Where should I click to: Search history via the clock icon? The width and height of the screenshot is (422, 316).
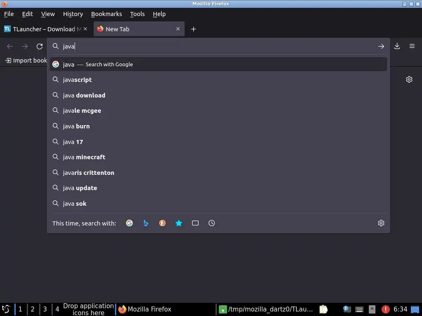click(212, 223)
